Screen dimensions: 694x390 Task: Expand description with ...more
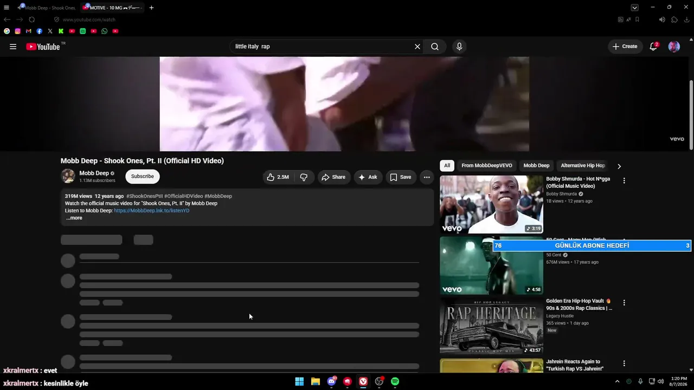click(x=74, y=218)
